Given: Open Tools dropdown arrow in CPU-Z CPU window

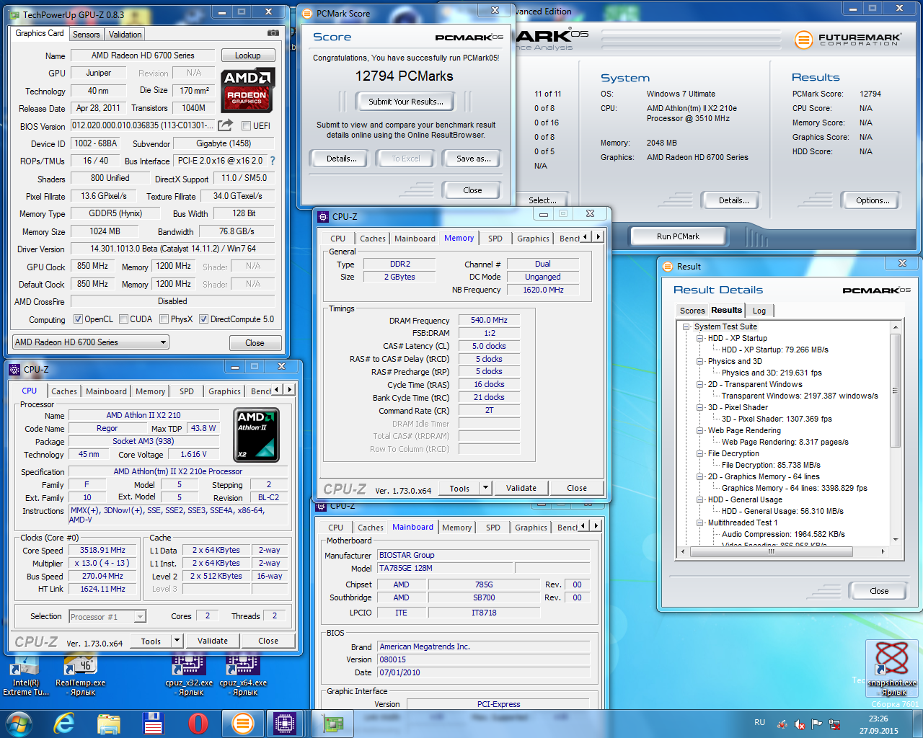Looking at the screenshot, I should pyautogui.click(x=177, y=640).
